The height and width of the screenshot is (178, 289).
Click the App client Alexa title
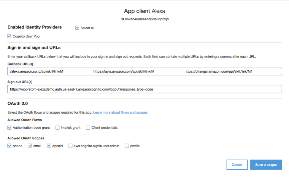coord(144,11)
